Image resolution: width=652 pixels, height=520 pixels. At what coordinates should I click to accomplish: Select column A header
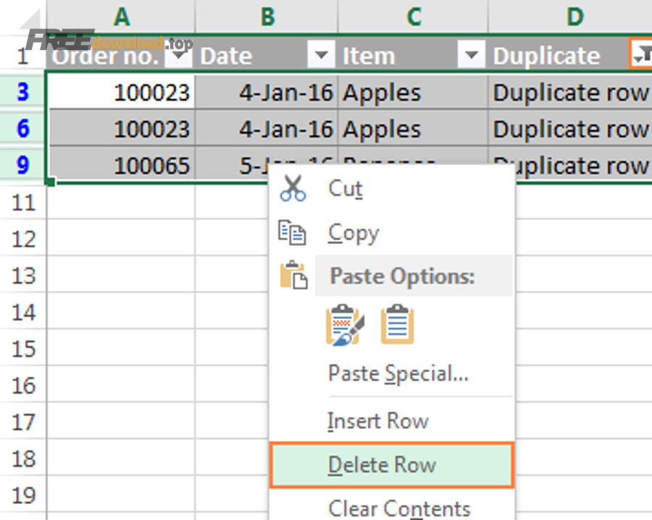[121, 17]
